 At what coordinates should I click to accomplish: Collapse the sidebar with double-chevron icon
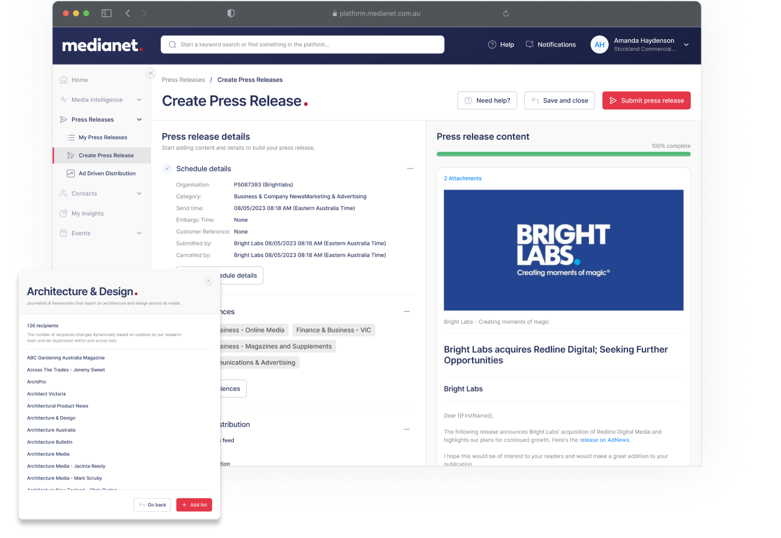point(150,73)
